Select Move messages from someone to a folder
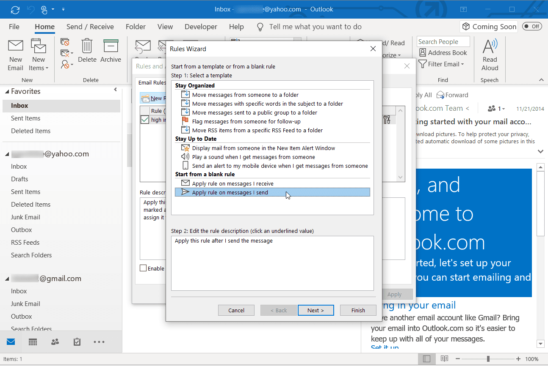 tap(273, 95)
